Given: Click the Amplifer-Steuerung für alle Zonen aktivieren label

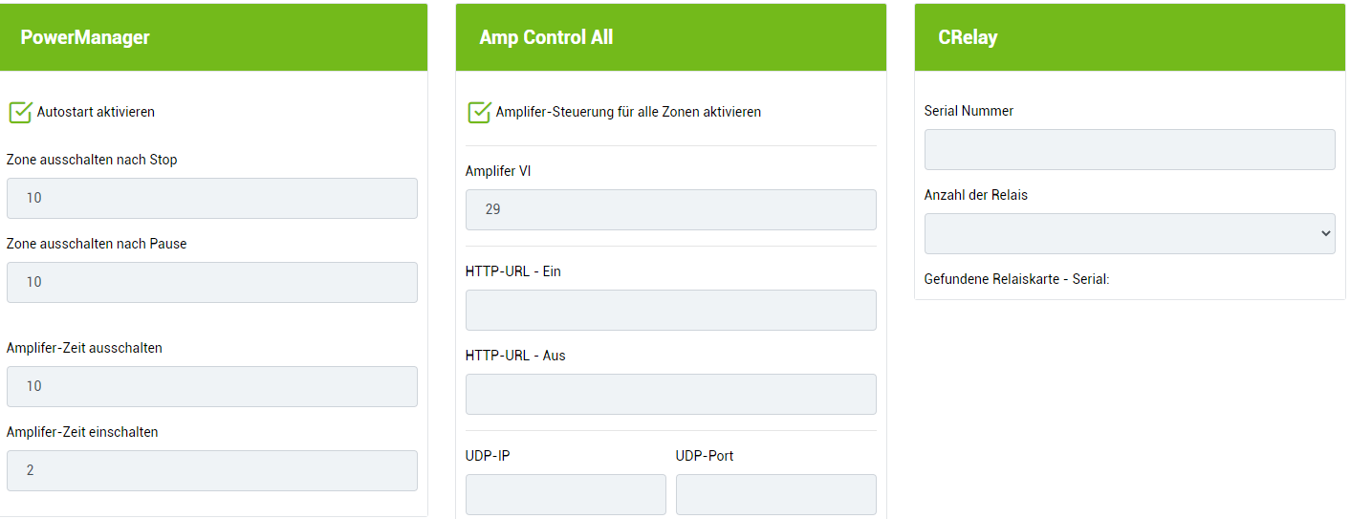Looking at the screenshot, I should 628,112.
